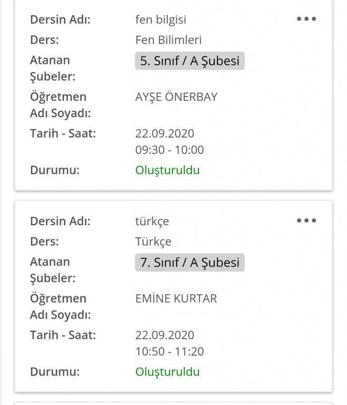Select the 5. Sınıf / A Şubesi badge

[x=189, y=61]
